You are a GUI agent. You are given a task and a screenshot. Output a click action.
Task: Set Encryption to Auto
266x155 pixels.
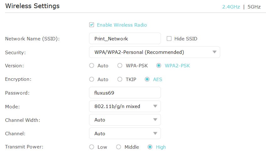click(92, 79)
